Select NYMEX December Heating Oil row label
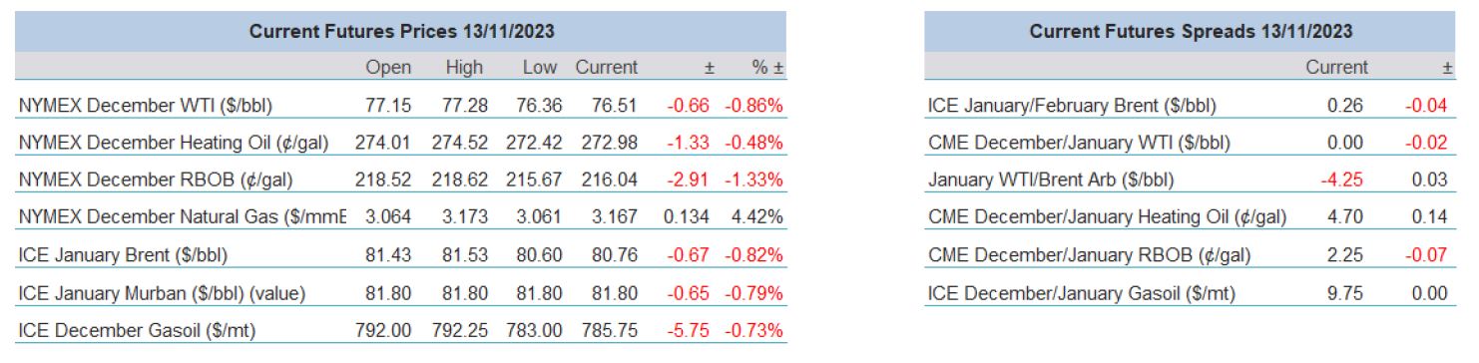1479x363 pixels. click(174, 143)
